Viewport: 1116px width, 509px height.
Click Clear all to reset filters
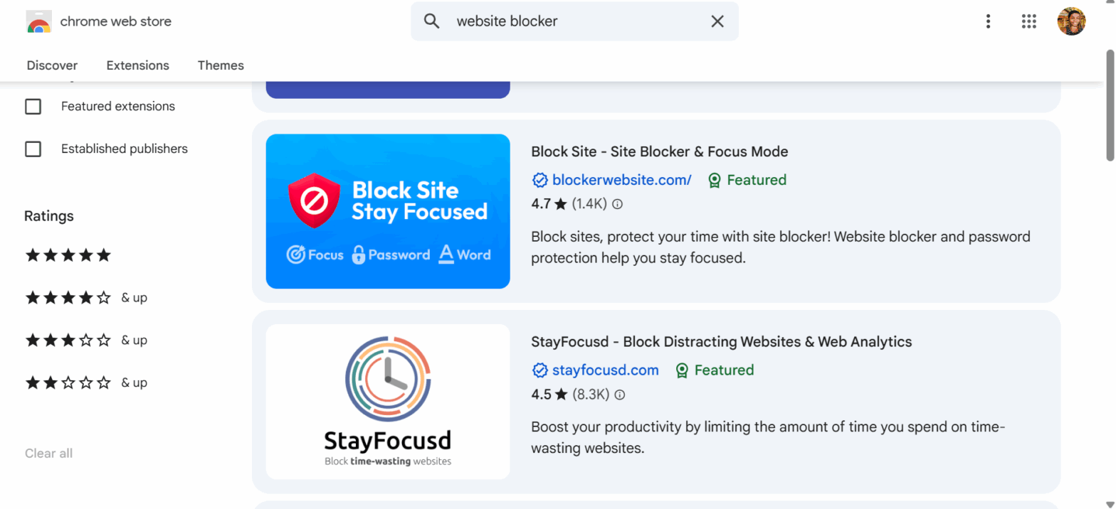pyautogui.click(x=48, y=453)
